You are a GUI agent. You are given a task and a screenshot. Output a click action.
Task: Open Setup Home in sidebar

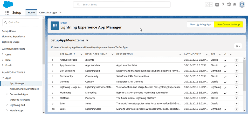[x=9, y=31]
